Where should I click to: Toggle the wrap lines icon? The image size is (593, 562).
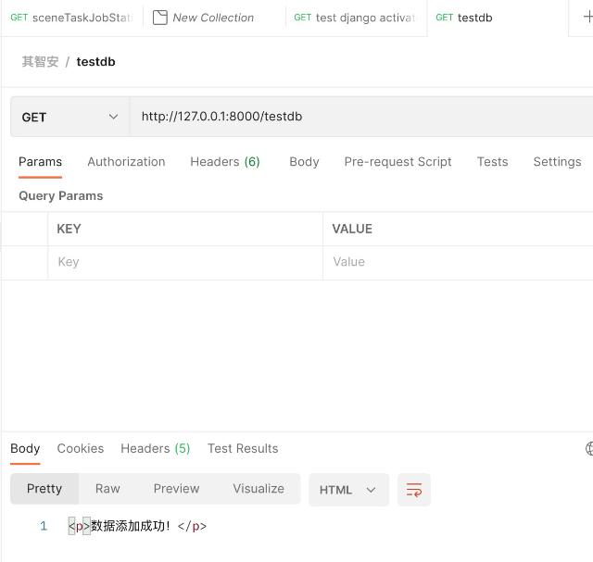click(x=414, y=490)
